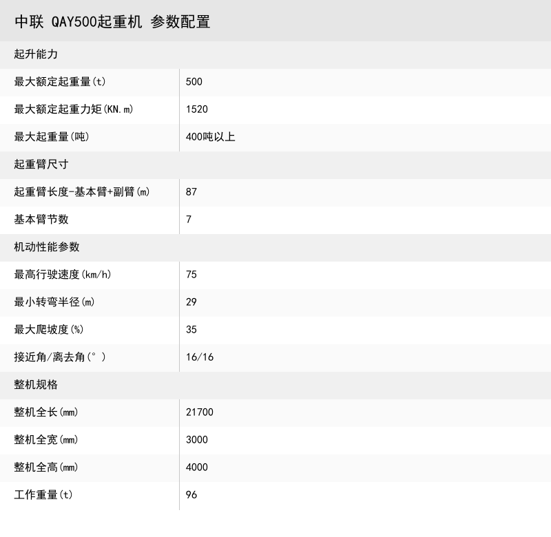The height and width of the screenshot is (537, 551).
Task: Select the 起升能力 section header
Action: click(x=33, y=54)
